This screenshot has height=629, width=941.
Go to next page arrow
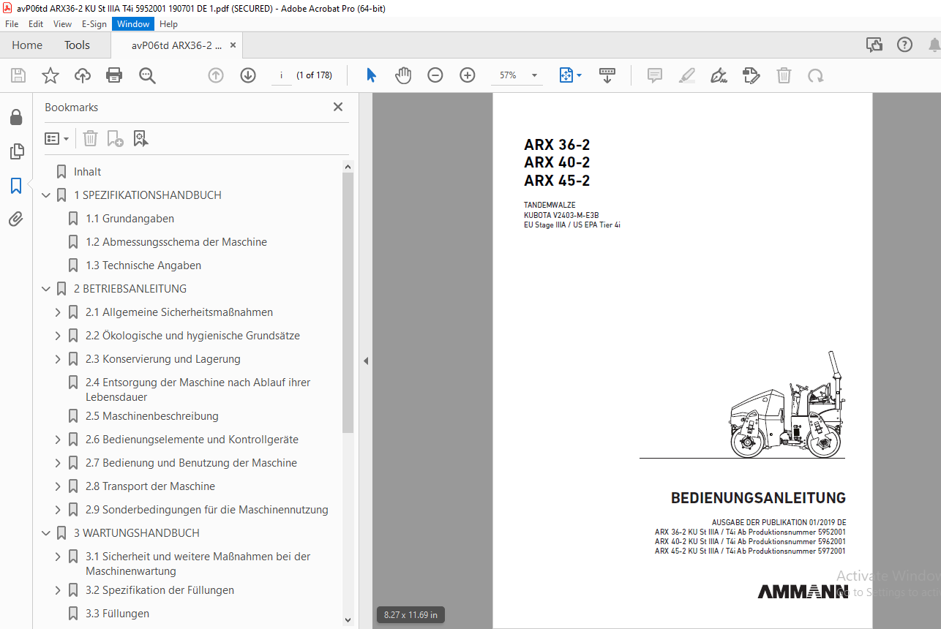tap(248, 75)
